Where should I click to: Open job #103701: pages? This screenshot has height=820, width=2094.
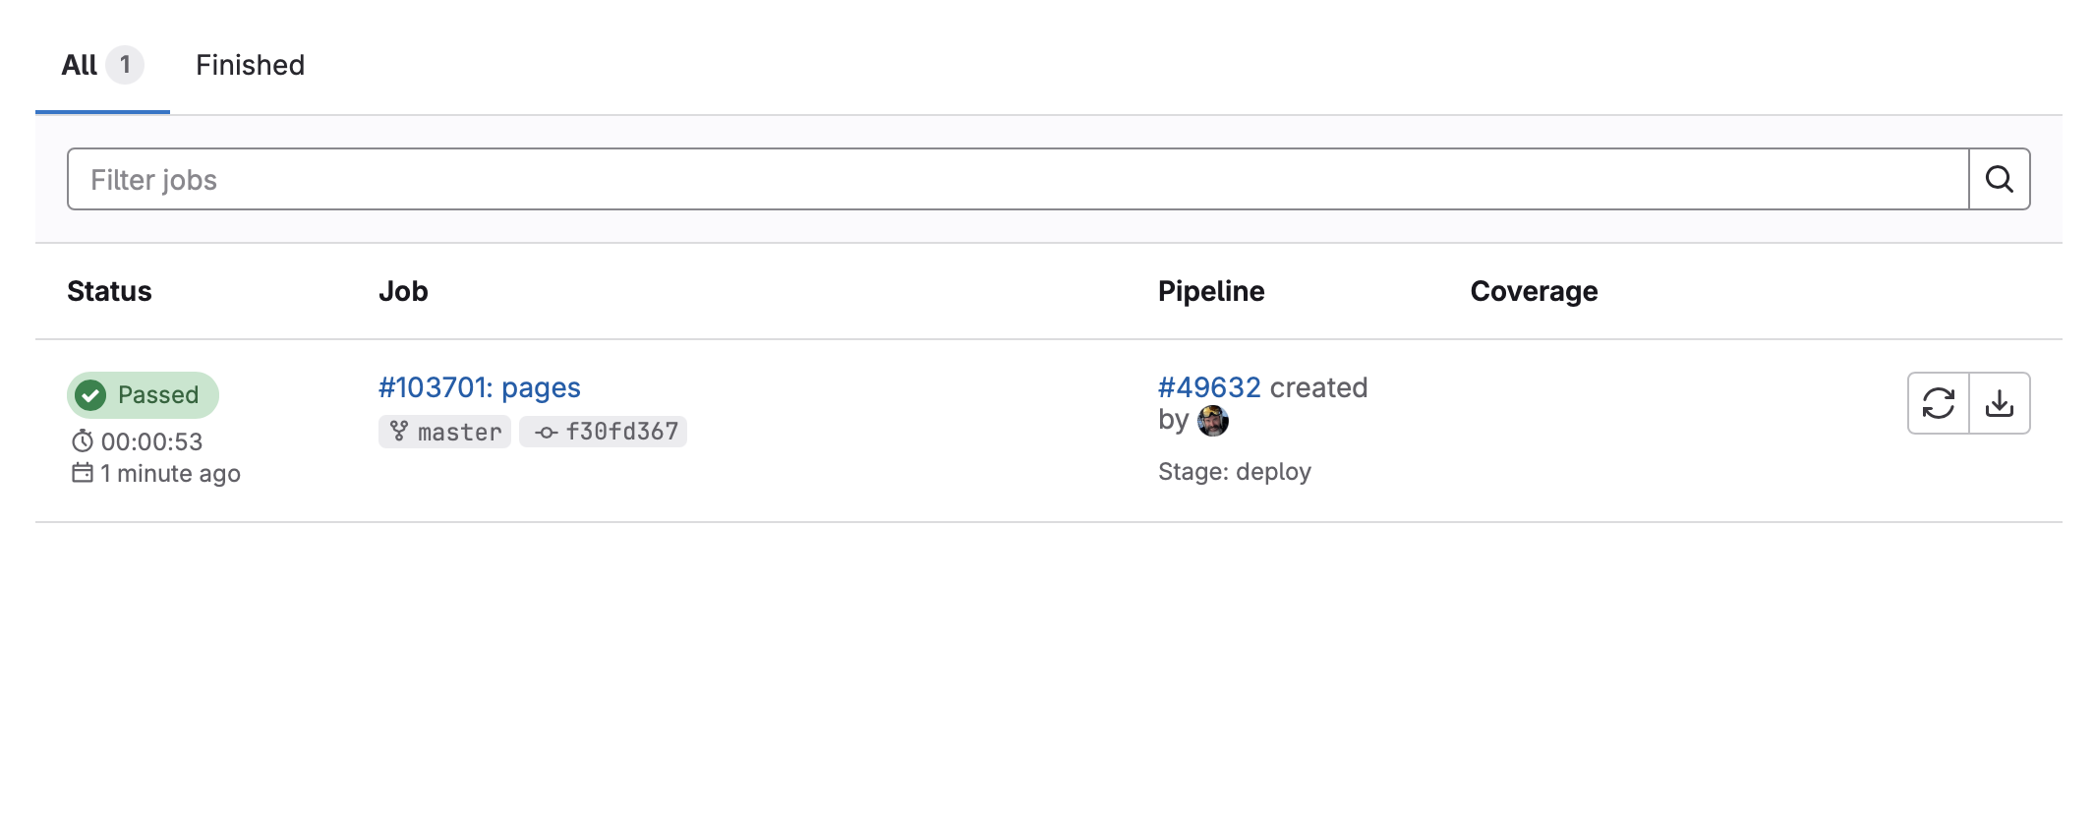(x=479, y=387)
